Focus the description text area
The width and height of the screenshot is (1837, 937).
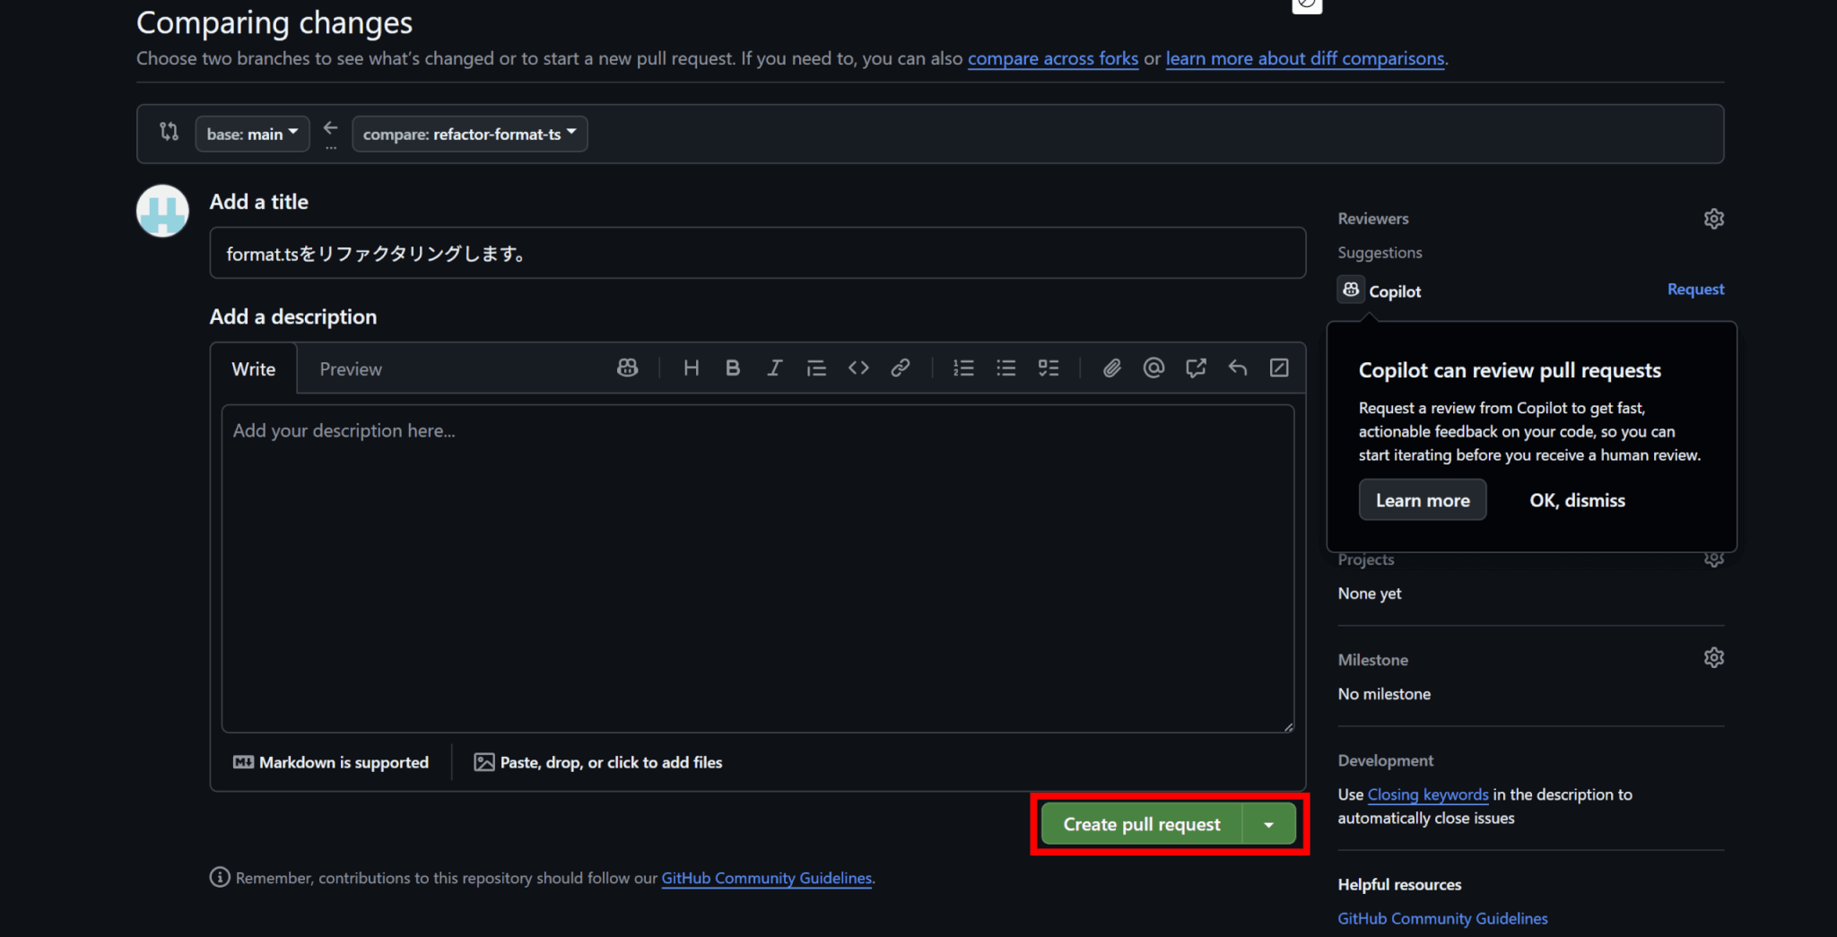click(x=757, y=568)
